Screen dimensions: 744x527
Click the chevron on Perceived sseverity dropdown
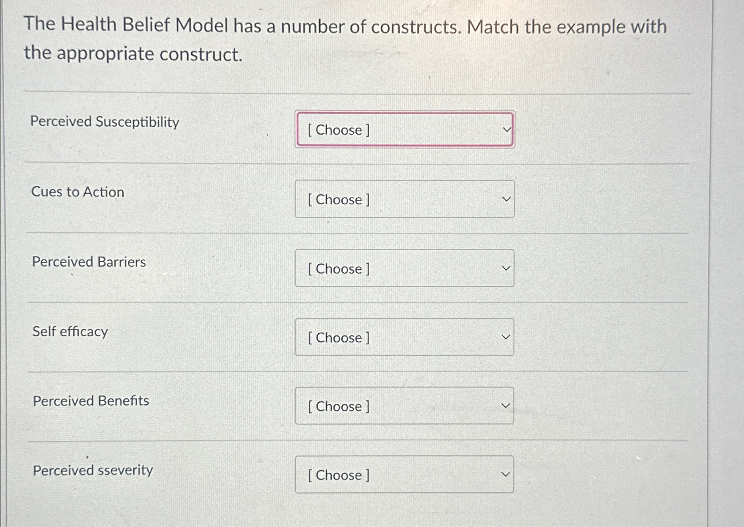506,473
